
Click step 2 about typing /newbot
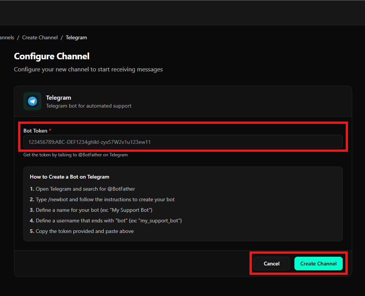click(x=102, y=200)
